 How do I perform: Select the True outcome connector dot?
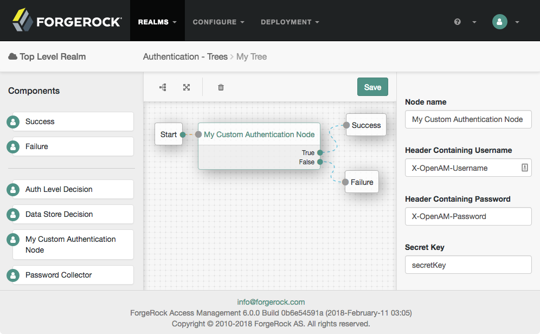pos(320,152)
